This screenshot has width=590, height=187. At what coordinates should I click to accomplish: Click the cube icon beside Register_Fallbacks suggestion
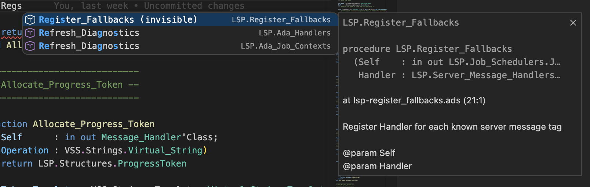click(x=30, y=20)
